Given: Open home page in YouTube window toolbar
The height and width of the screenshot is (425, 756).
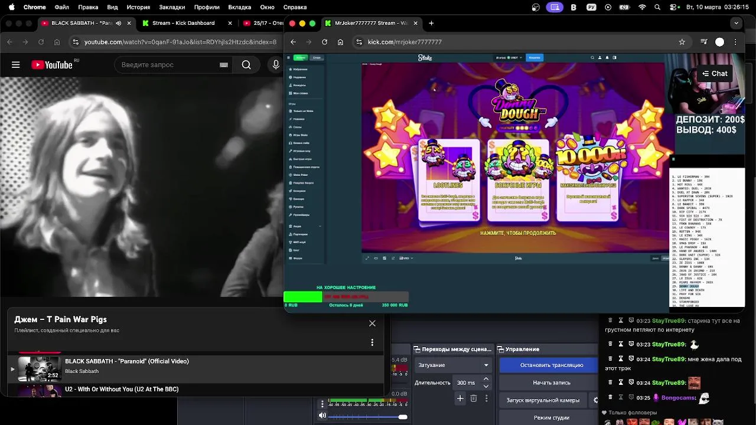Looking at the screenshot, I should click(57, 42).
